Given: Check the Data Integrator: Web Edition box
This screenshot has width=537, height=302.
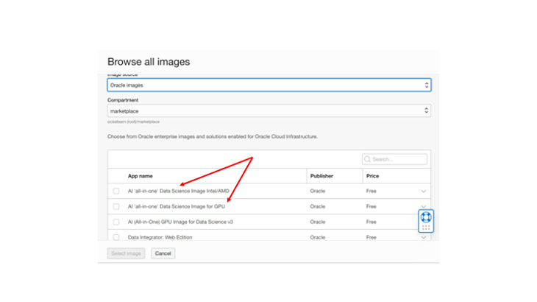Looking at the screenshot, I should (116, 237).
